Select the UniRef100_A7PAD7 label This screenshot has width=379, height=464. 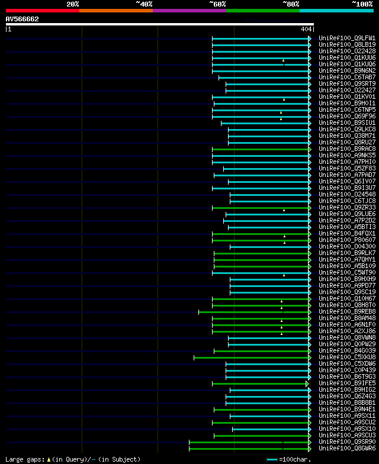coord(347,175)
